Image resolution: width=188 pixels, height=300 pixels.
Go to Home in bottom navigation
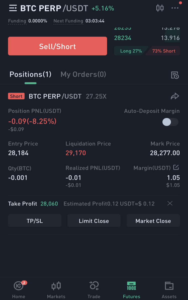click(x=19, y=289)
